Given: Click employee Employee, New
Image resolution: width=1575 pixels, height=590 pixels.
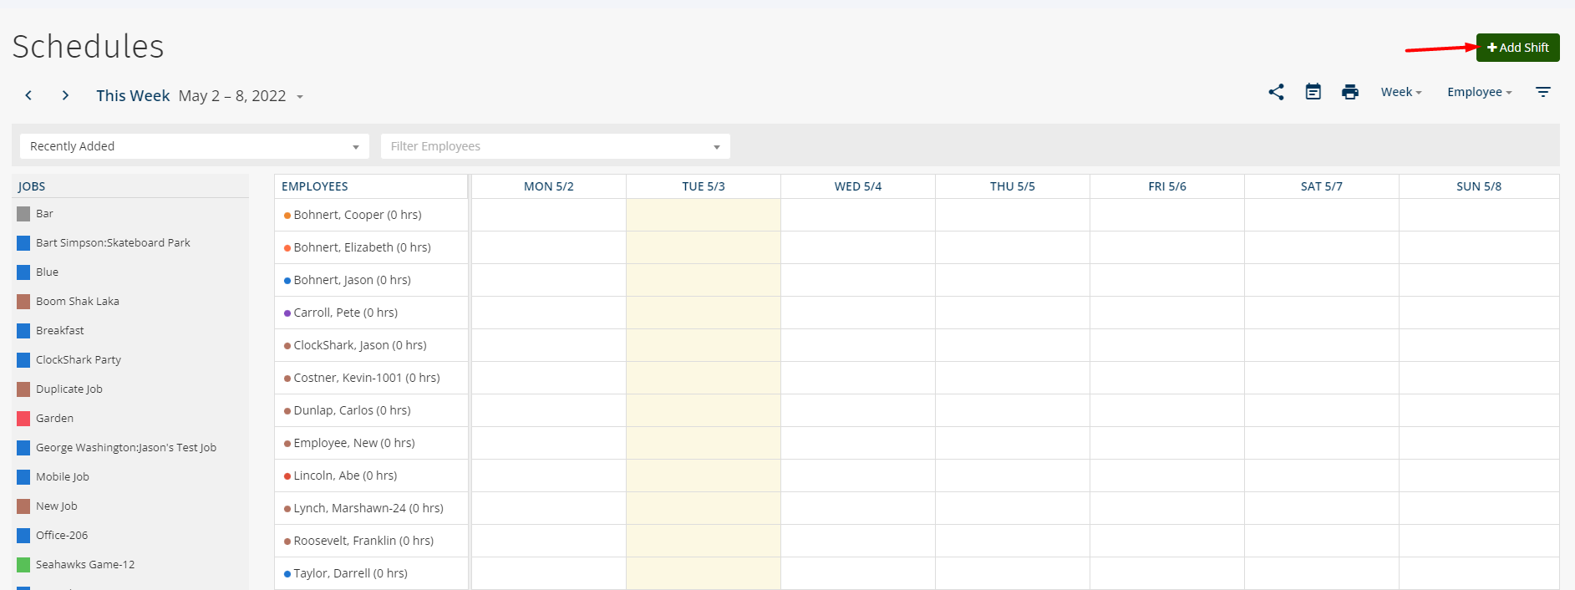Looking at the screenshot, I should (354, 443).
